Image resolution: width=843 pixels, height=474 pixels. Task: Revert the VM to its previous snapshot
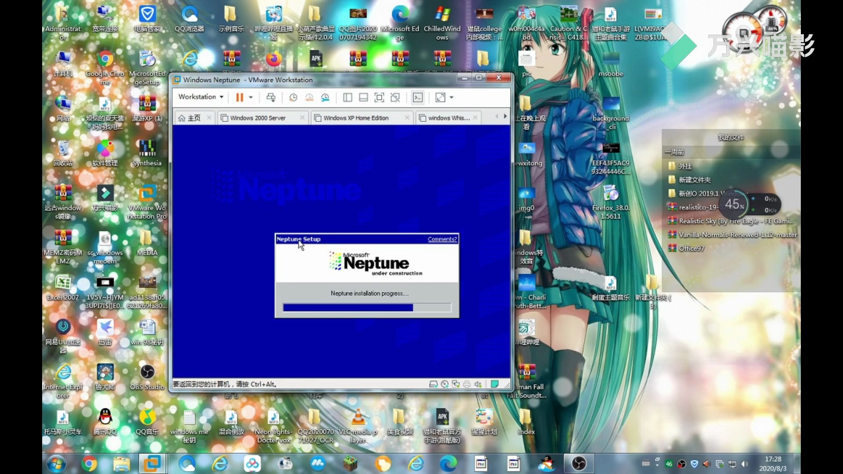(309, 97)
